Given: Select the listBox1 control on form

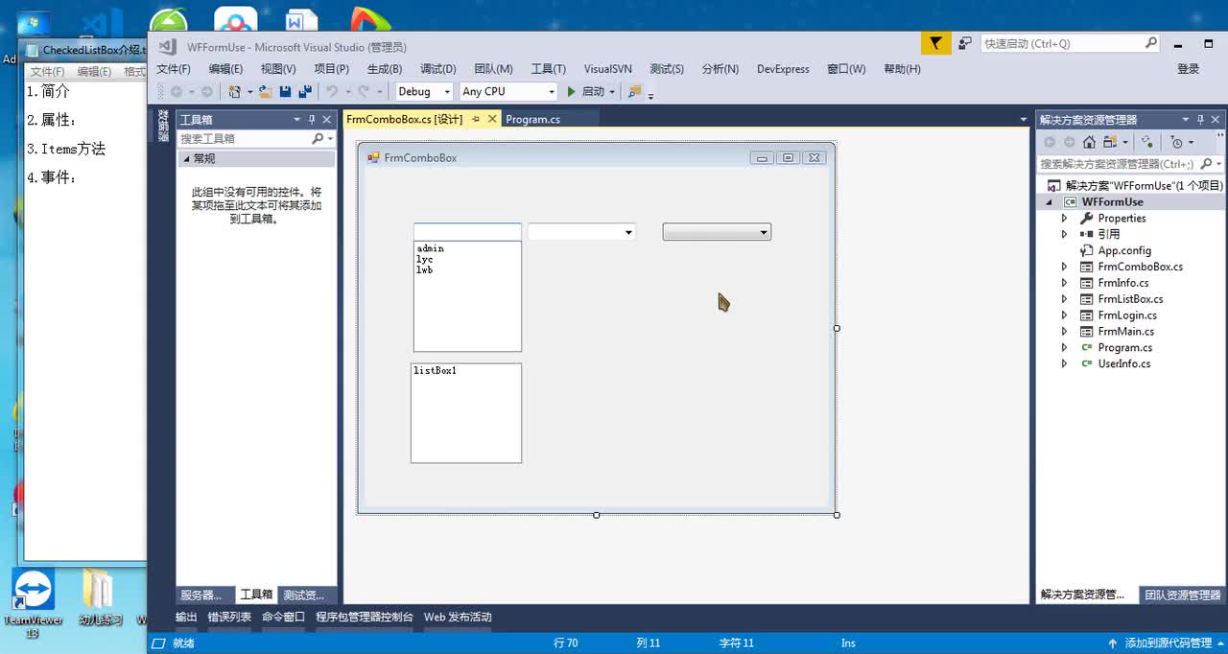Looking at the screenshot, I should point(466,413).
